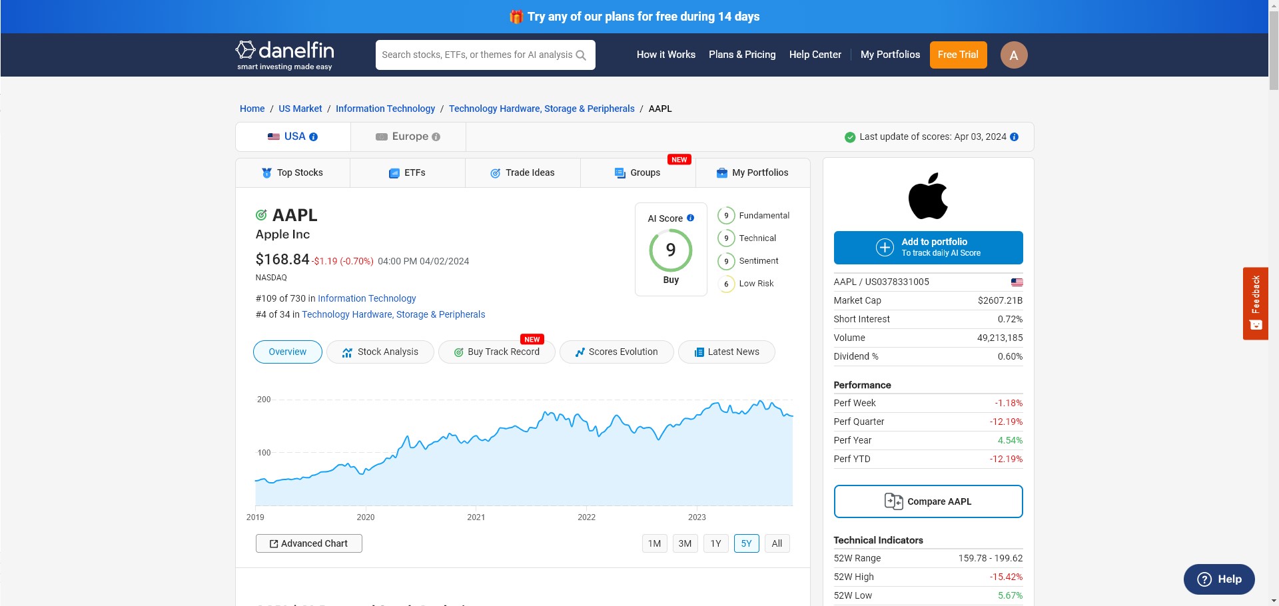Open the My Portfolios tab

(x=753, y=172)
